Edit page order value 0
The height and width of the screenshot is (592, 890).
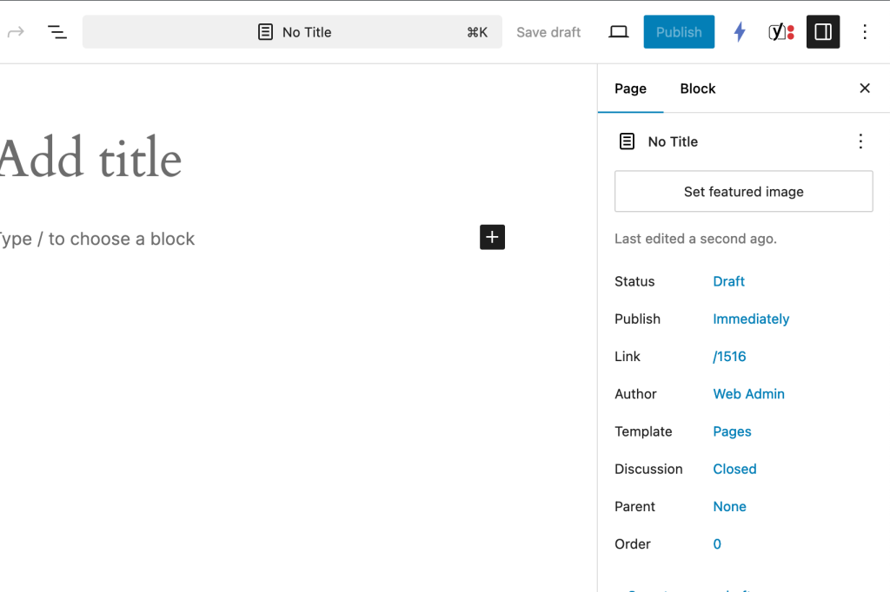pos(717,543)
